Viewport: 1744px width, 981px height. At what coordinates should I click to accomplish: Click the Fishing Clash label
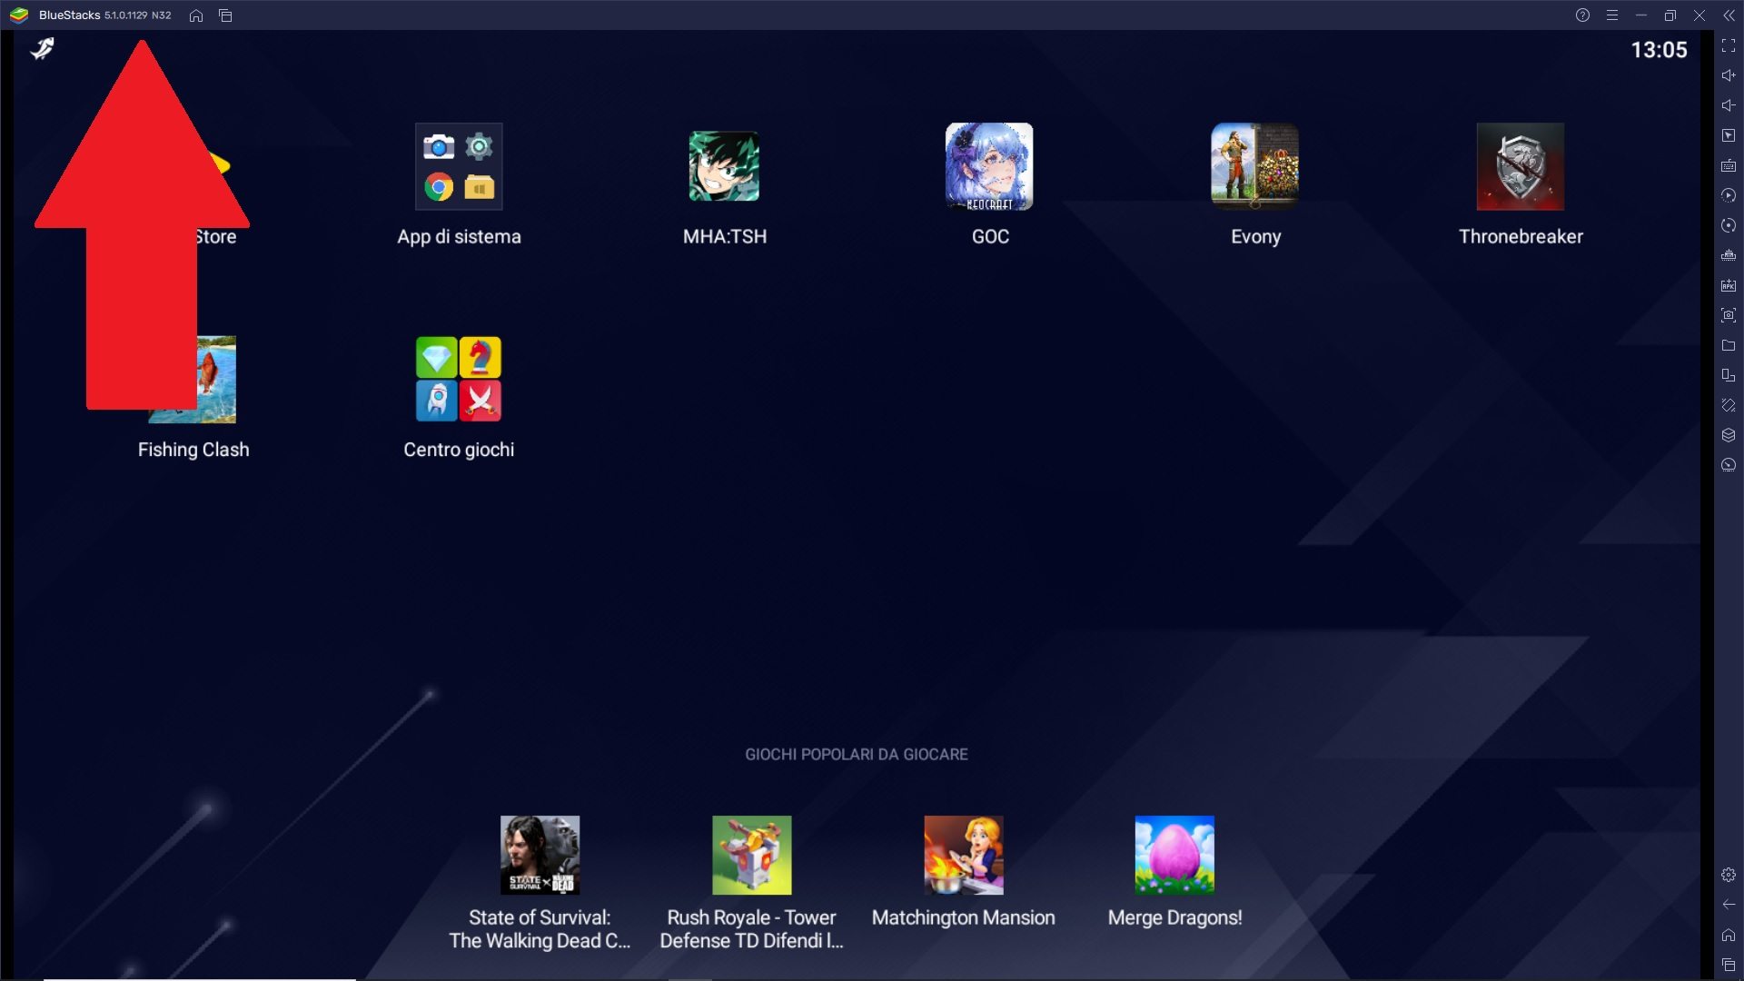point(193,450)
